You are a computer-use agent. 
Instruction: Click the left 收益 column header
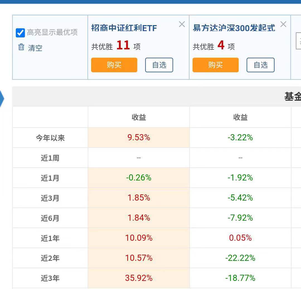coord(138,117)
